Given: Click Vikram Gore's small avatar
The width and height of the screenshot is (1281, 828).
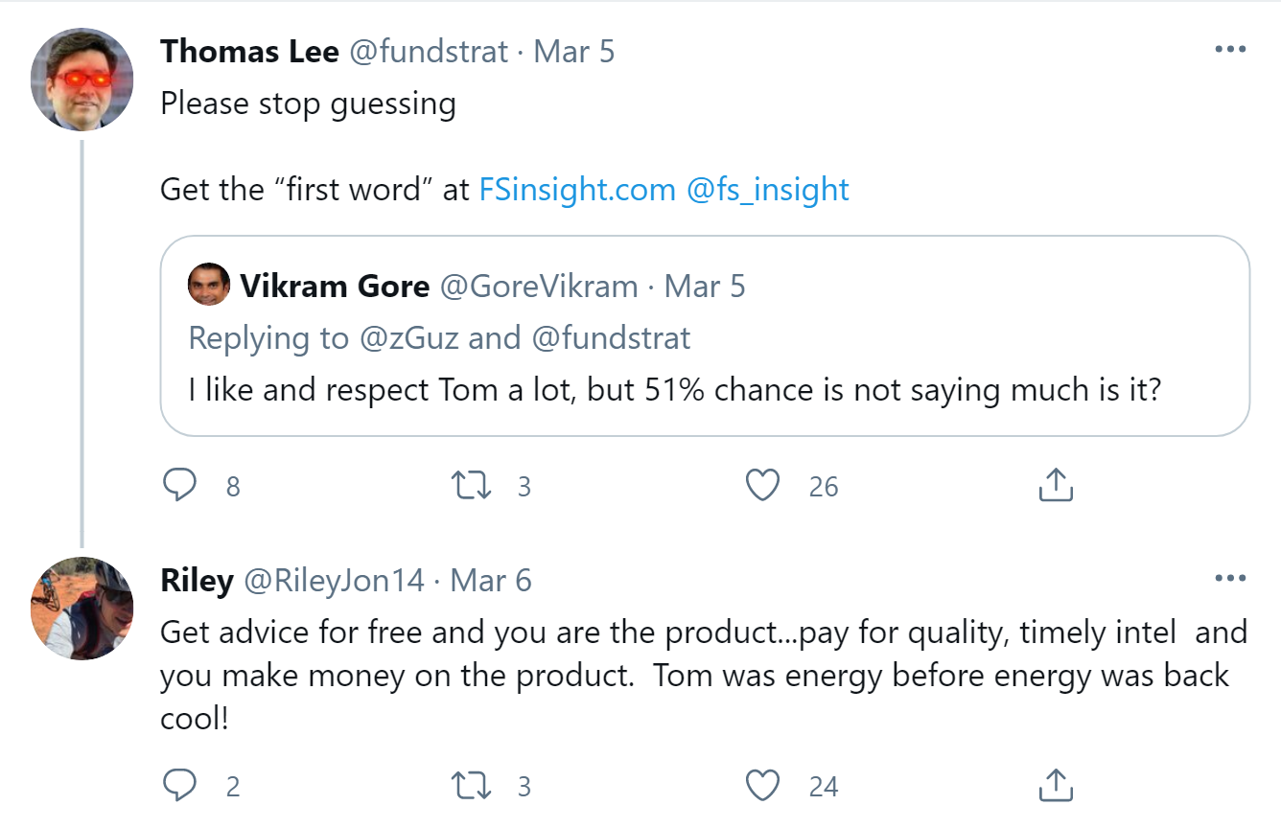Looking at the screenshot, I should coord(209,285).
